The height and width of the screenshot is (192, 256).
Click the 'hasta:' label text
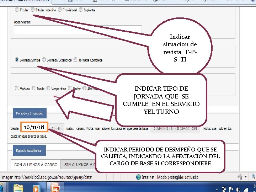point(70,128)
